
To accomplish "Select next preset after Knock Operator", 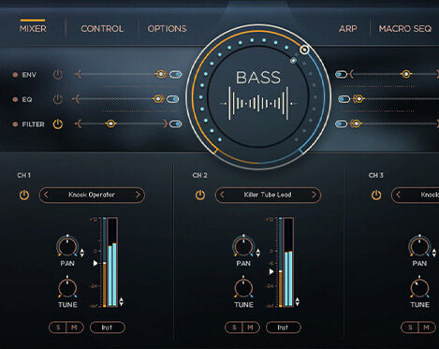I will pyautogui.click(x=138, y=195).
